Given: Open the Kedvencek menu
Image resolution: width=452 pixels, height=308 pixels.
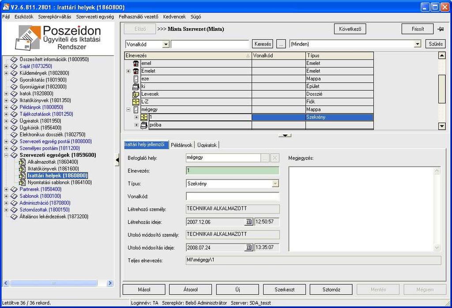Looking at the screenshot, I should point(174,17).
